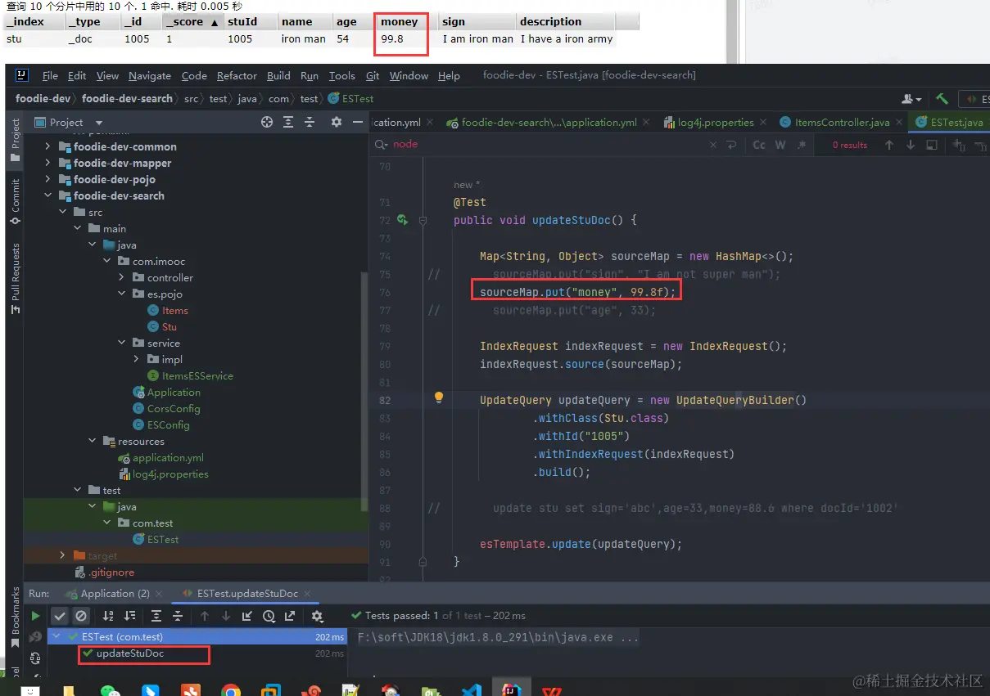Click WeChat icon in Windows taskbar
The image size is (990, 696).
point(109,691)
